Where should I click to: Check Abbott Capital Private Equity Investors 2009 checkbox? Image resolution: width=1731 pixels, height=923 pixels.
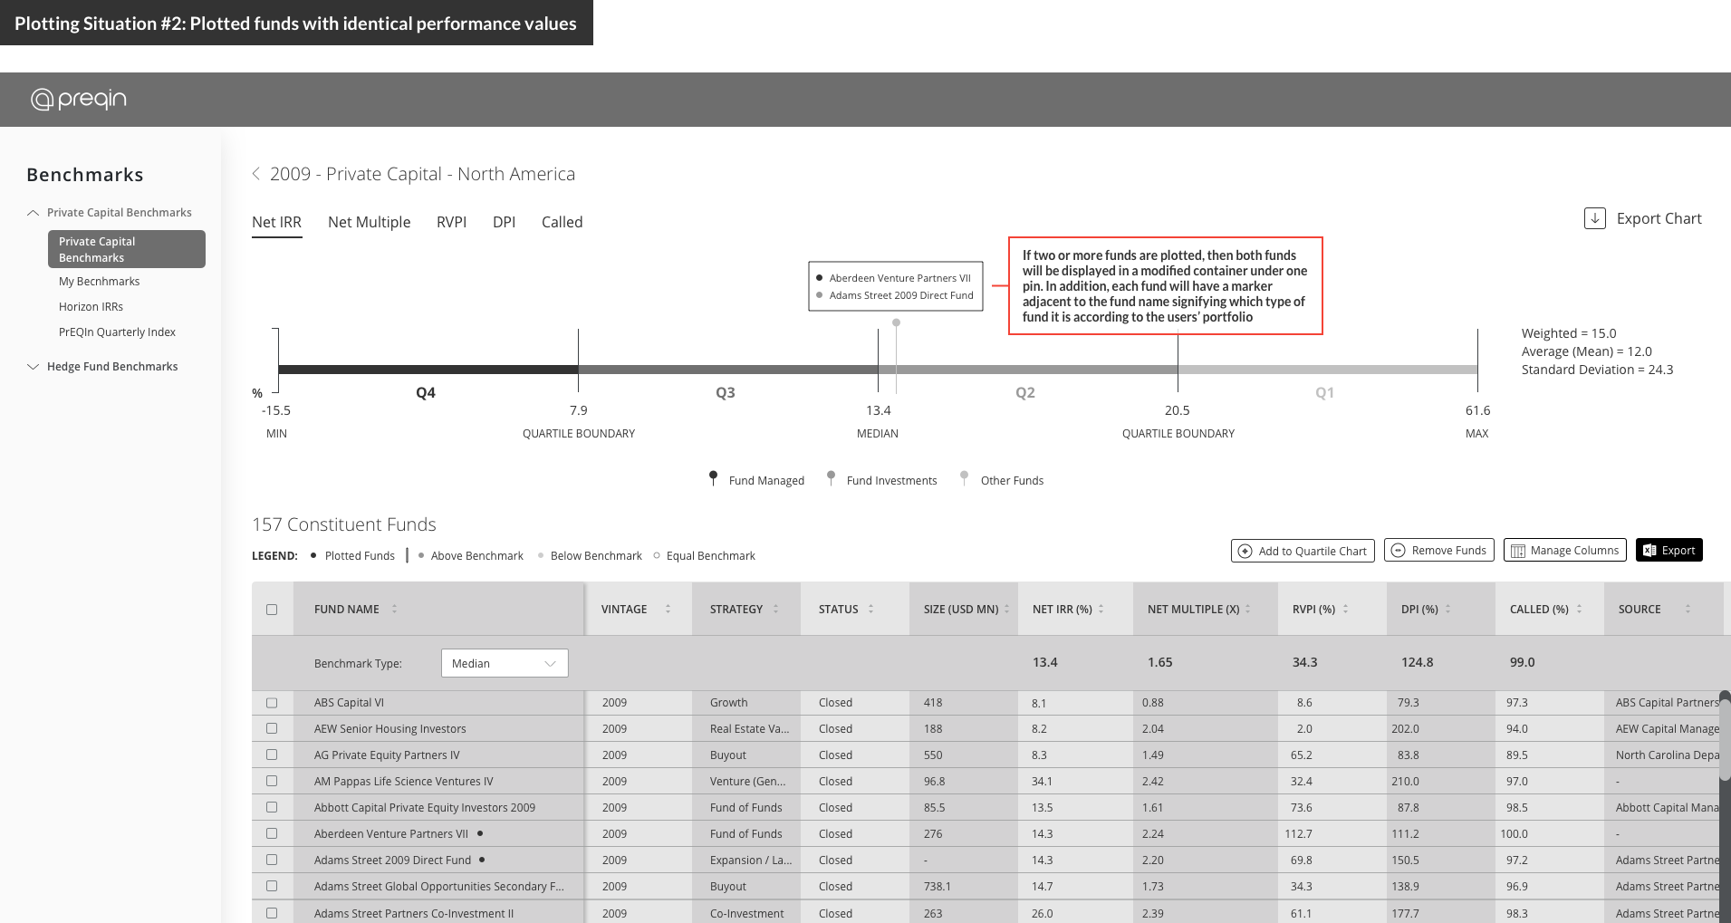tap(272, 807)
